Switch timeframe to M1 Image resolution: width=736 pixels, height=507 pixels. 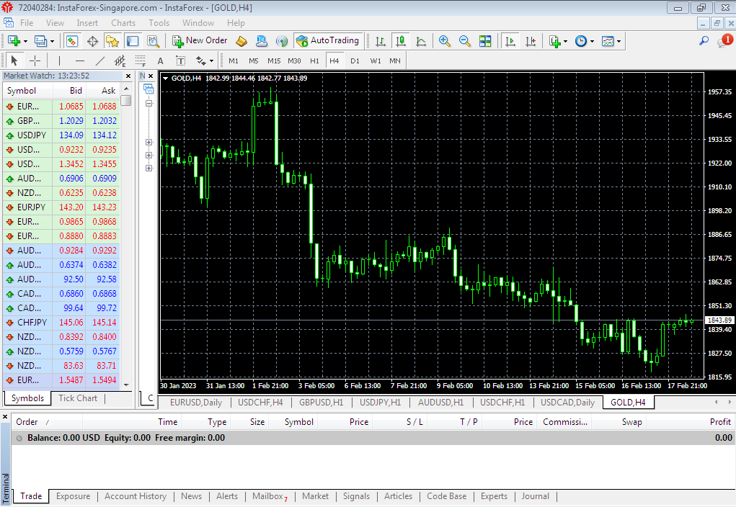pyautogui.click(x=234, y=60)
